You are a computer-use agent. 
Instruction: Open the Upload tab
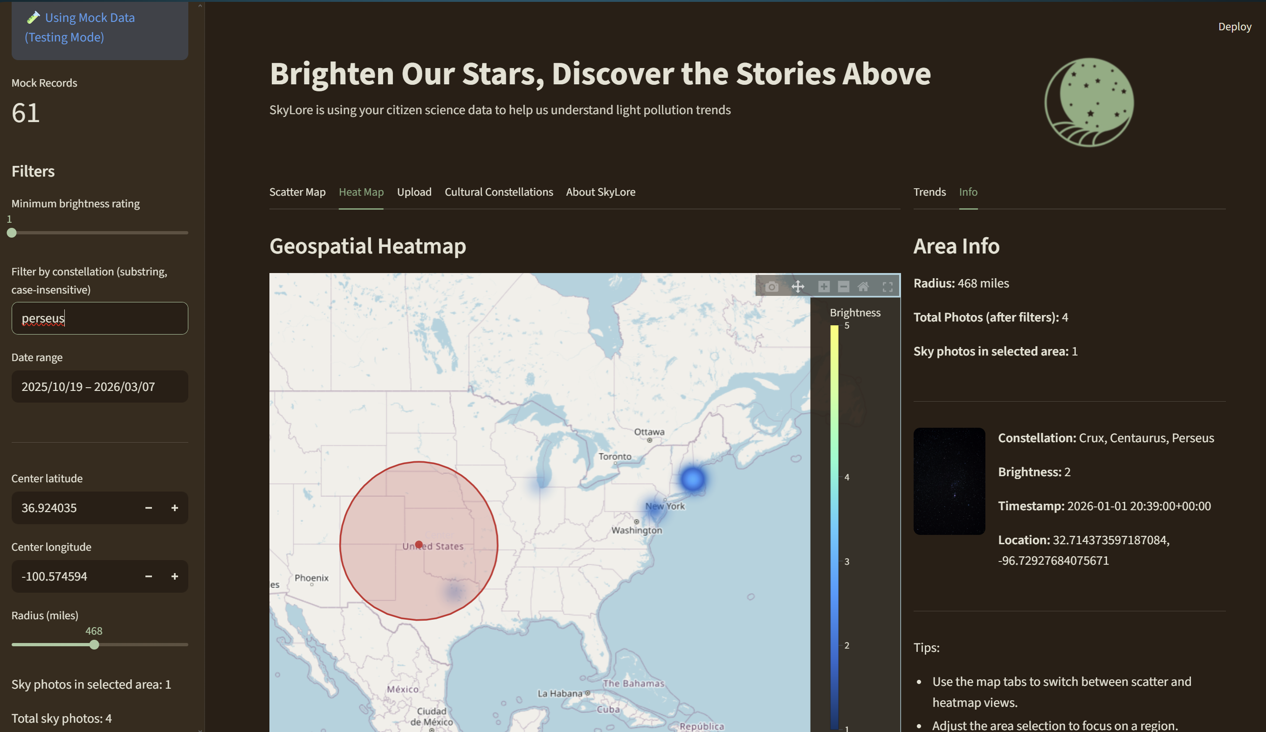pyautogui.click(x=414, y=192)
